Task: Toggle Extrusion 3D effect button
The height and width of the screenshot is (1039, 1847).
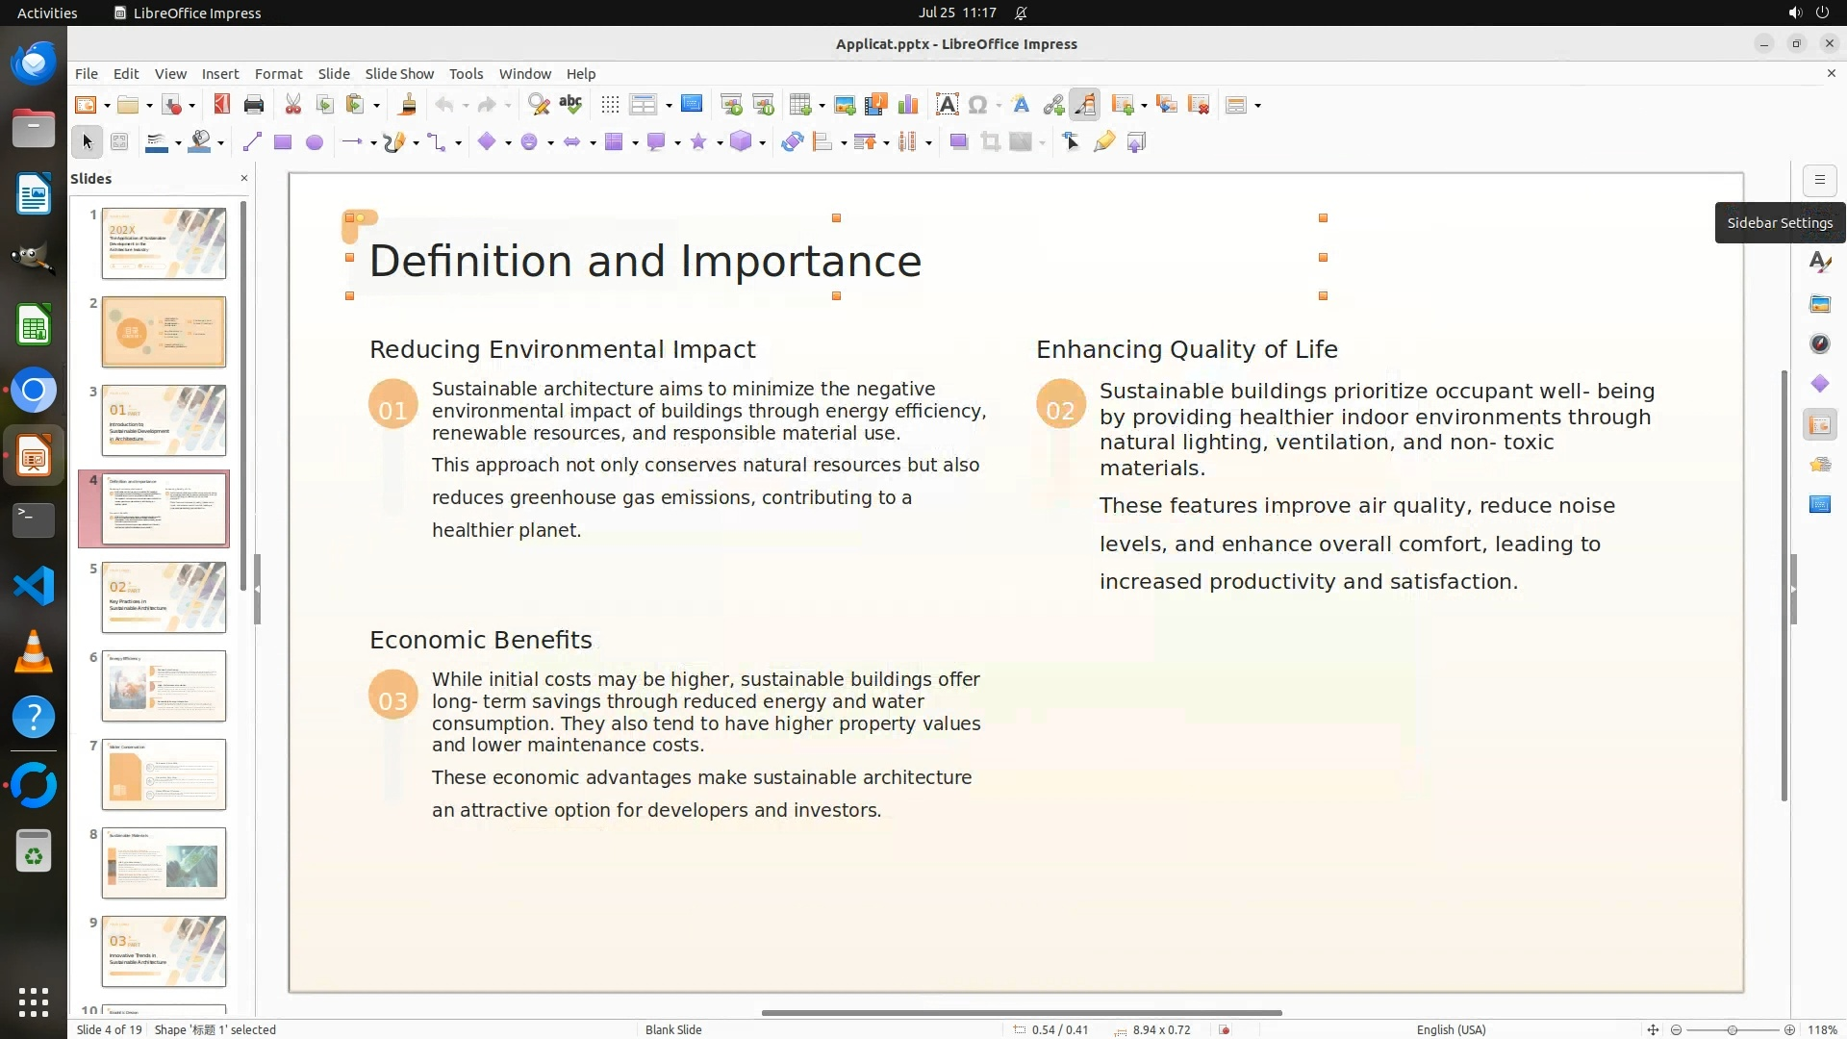Action: click(x=1136, y=142)
